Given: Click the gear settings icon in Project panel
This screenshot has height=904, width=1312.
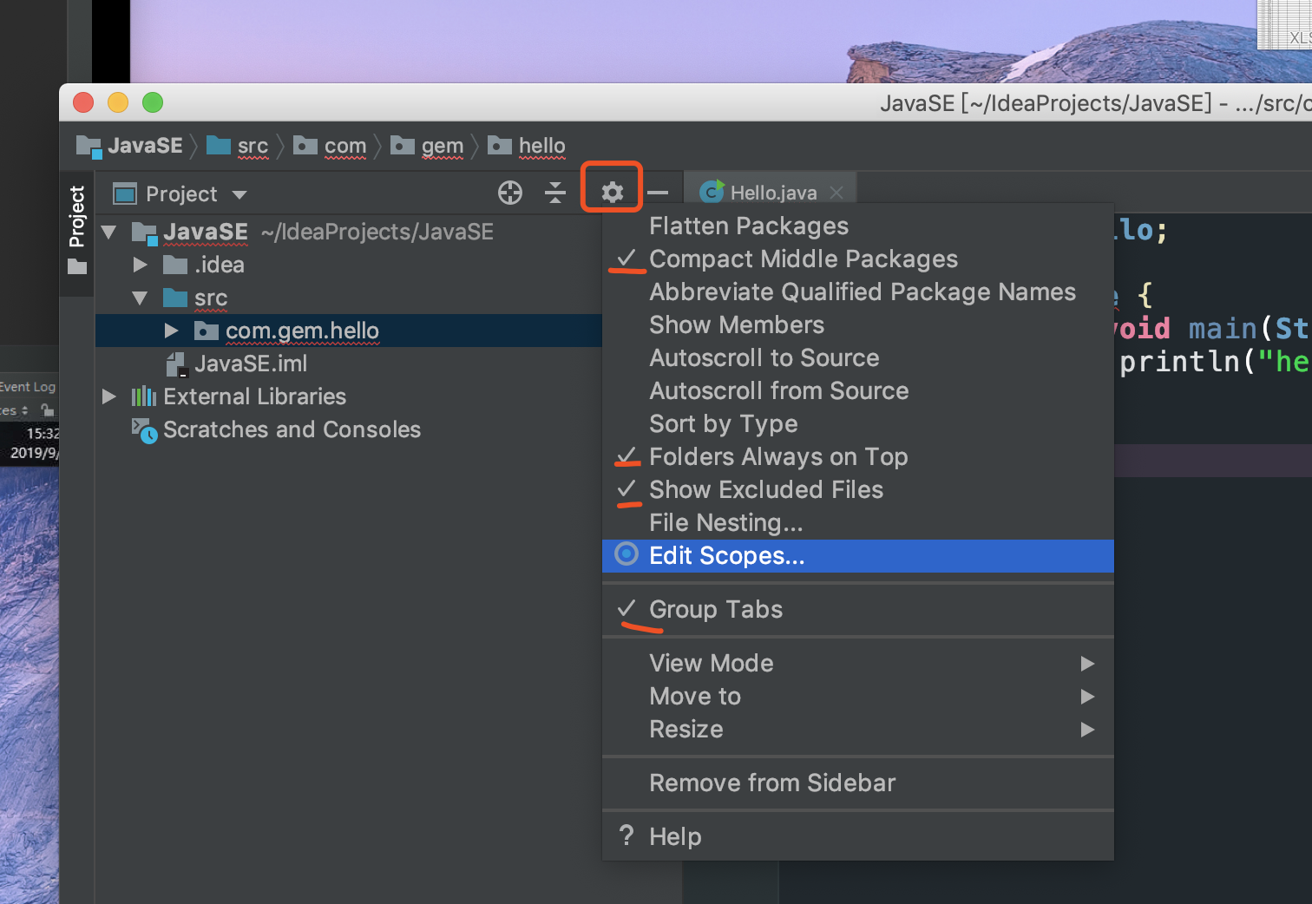Looking at the screenshot, I should tap(612, 192).
